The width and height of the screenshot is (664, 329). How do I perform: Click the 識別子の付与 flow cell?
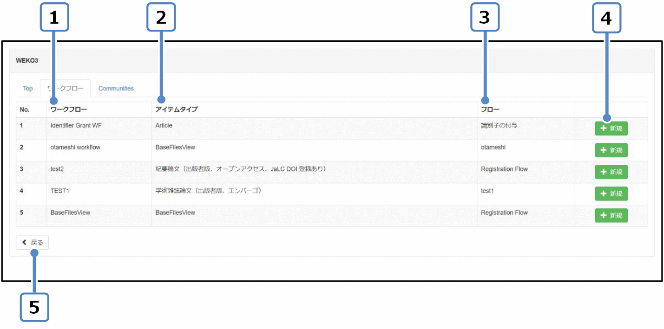499,125
